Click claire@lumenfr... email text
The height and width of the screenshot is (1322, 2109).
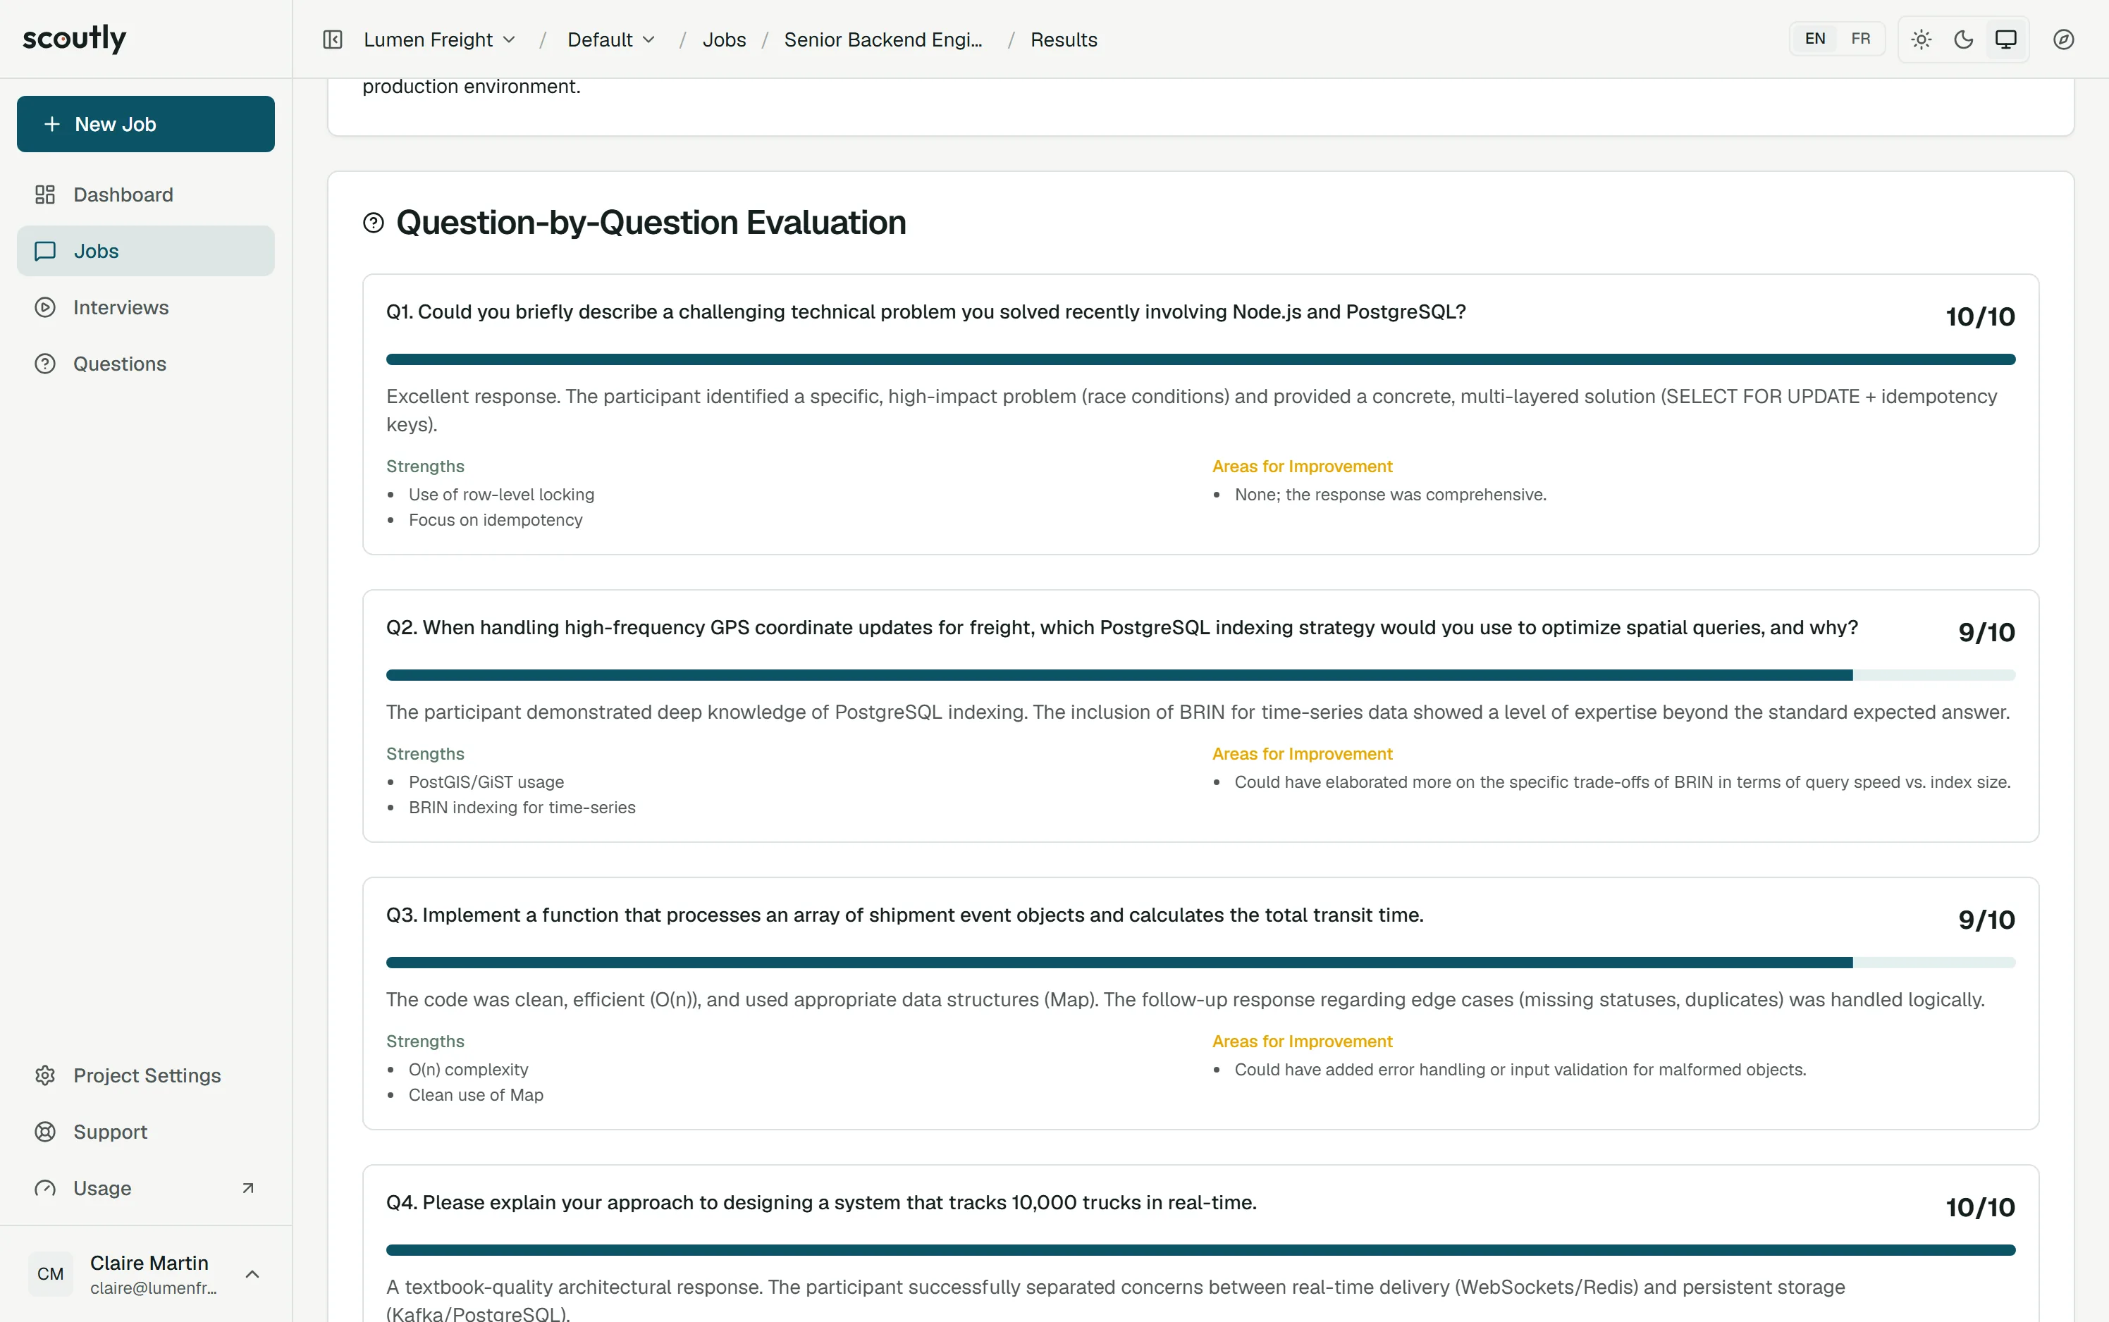pyautogui.click(x=153, y=1289)
